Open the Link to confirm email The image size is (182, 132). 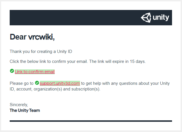(x=35, y=72)
